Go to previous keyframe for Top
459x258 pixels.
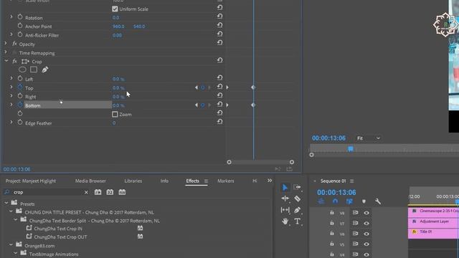pyautogui.click(x=196, y=87)
